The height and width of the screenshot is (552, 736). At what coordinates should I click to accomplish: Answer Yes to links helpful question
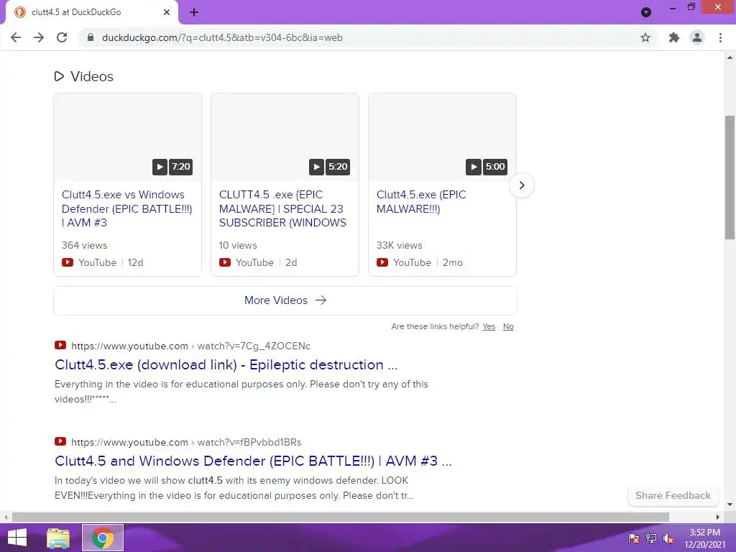(x=489, y=326)
